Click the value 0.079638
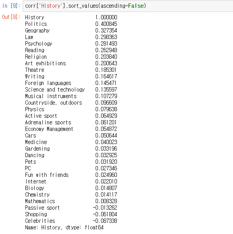This screenshot has width=233, height=234. pyautogui.click(x=106, y=109)
